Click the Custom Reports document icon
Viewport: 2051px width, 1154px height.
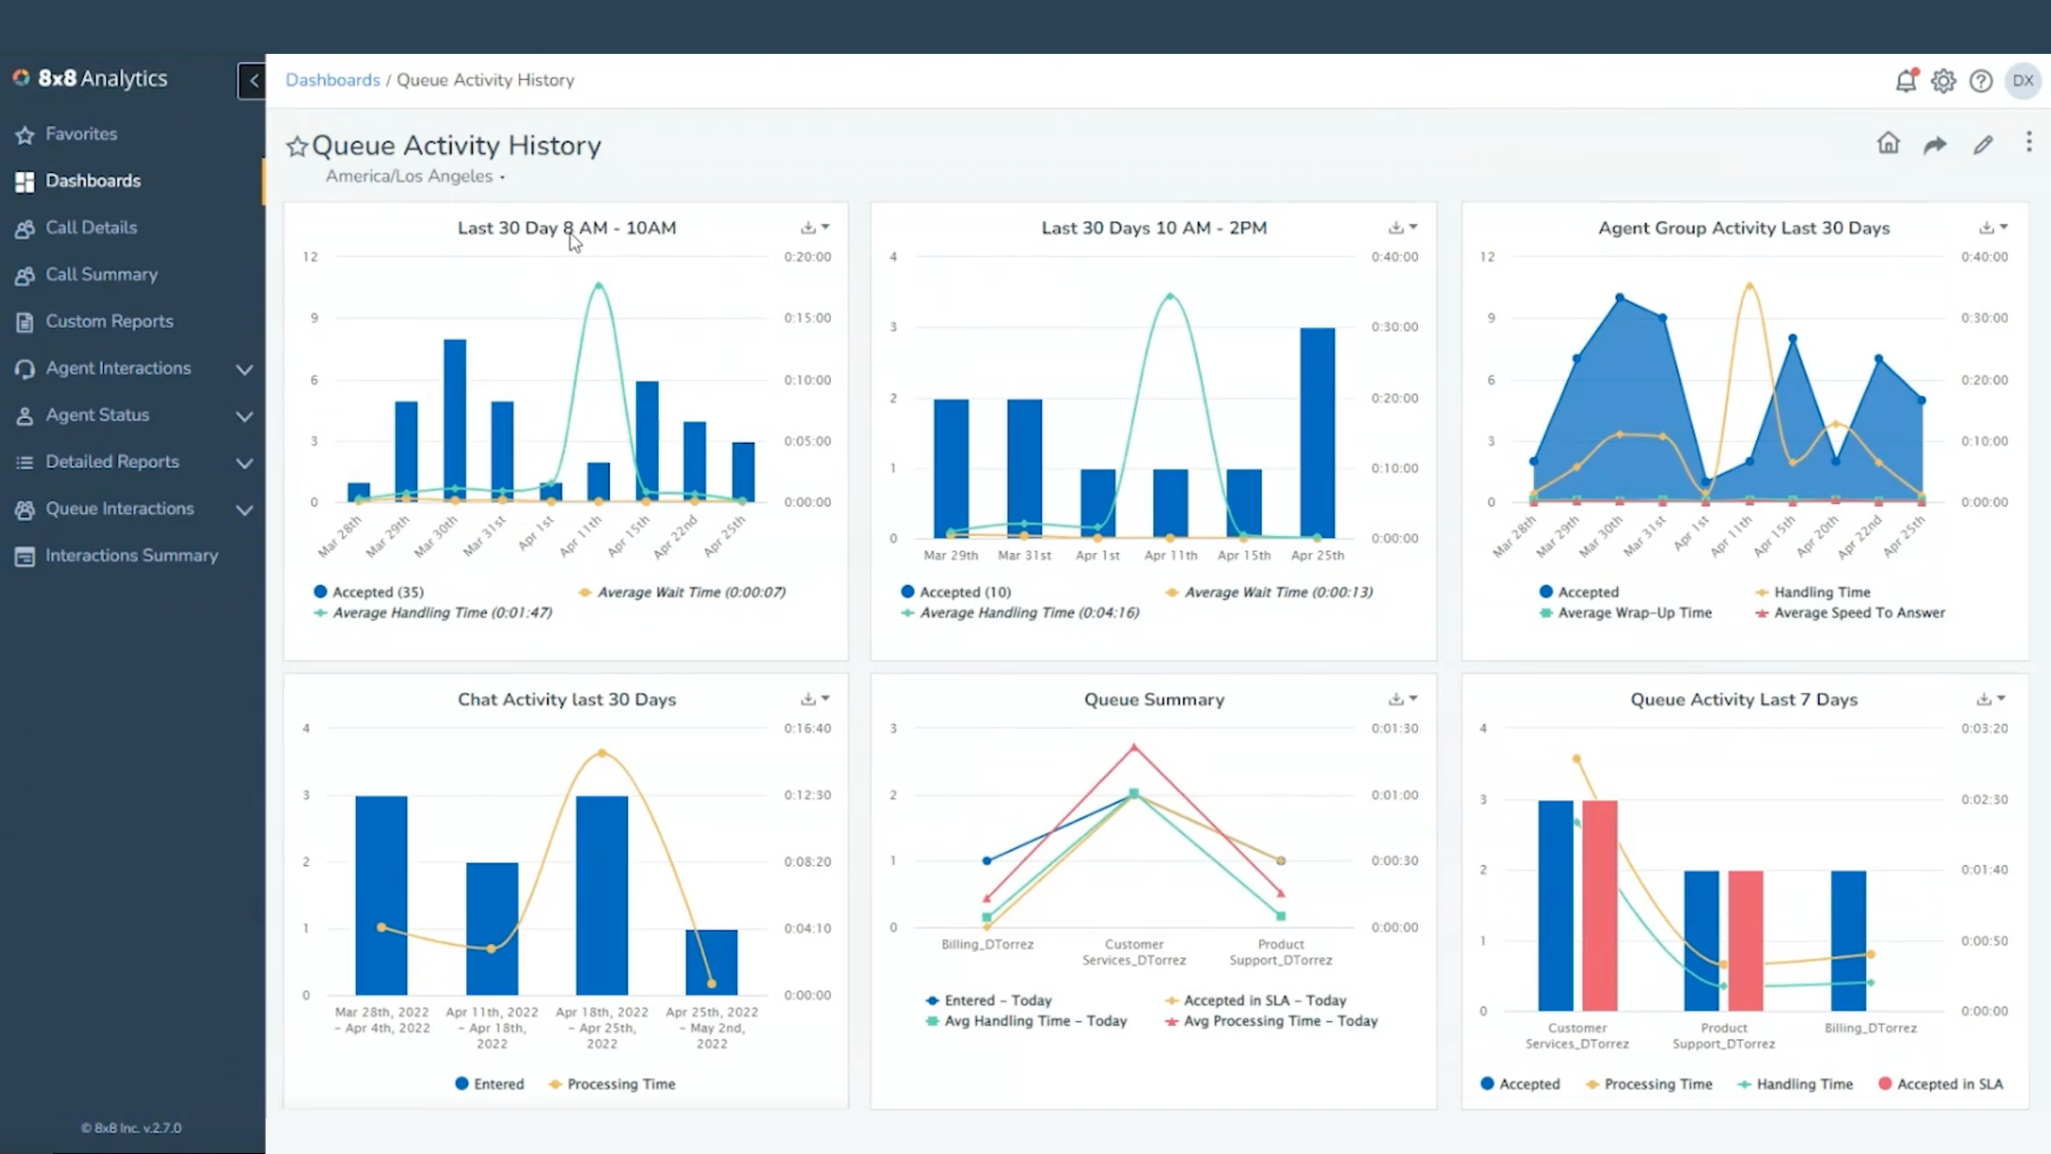click(x=25, y=322)
